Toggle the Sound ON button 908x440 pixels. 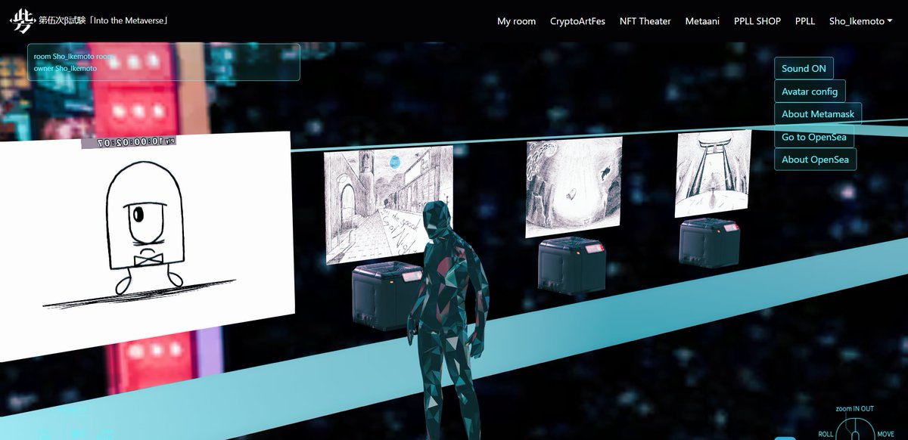tap(804, 68)
